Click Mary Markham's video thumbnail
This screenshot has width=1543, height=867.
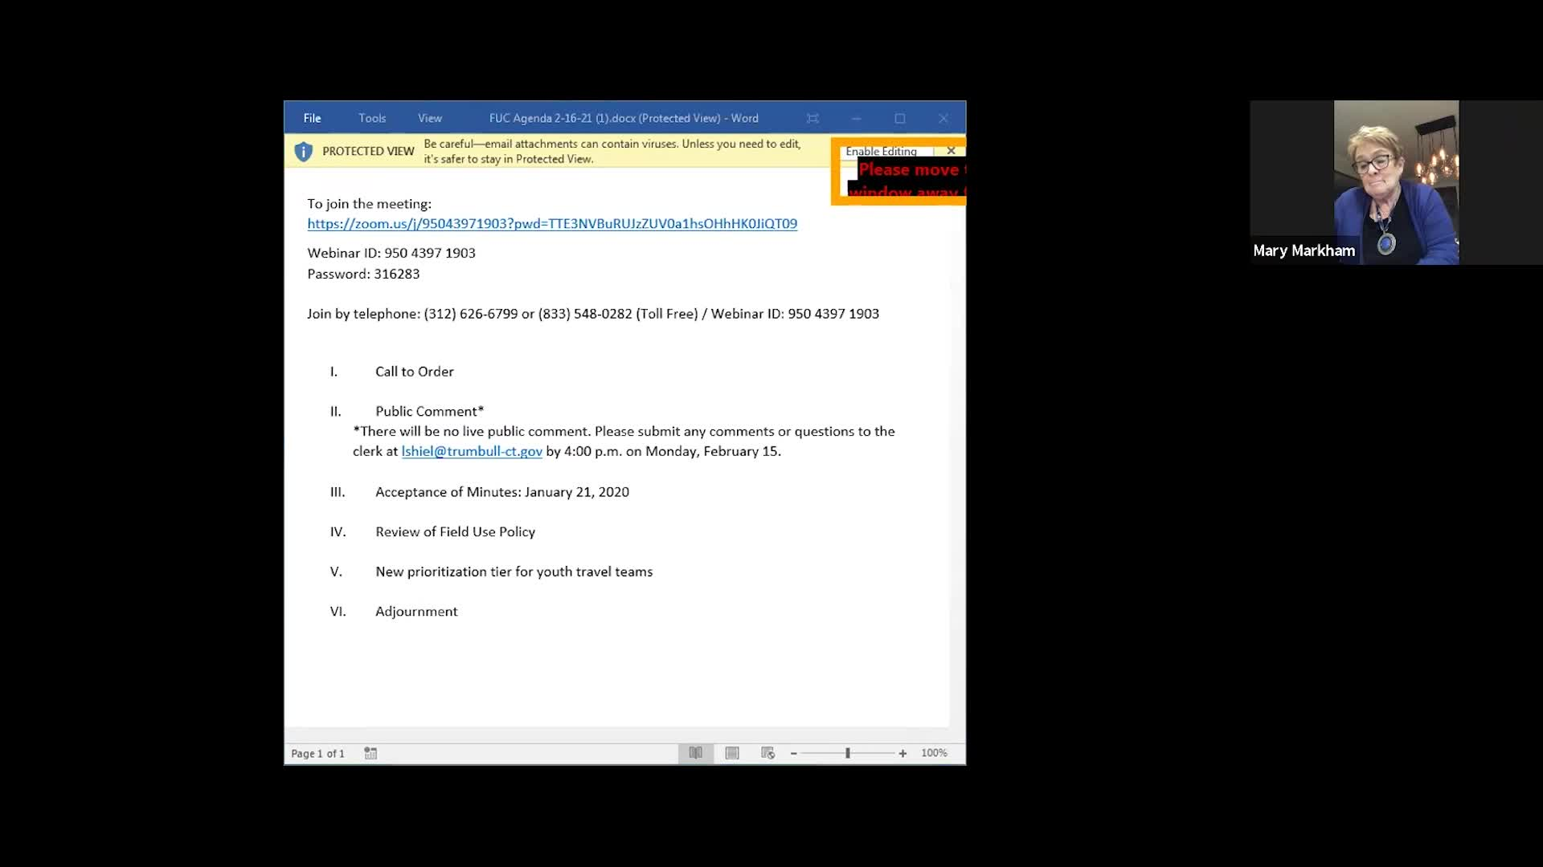1396,182
